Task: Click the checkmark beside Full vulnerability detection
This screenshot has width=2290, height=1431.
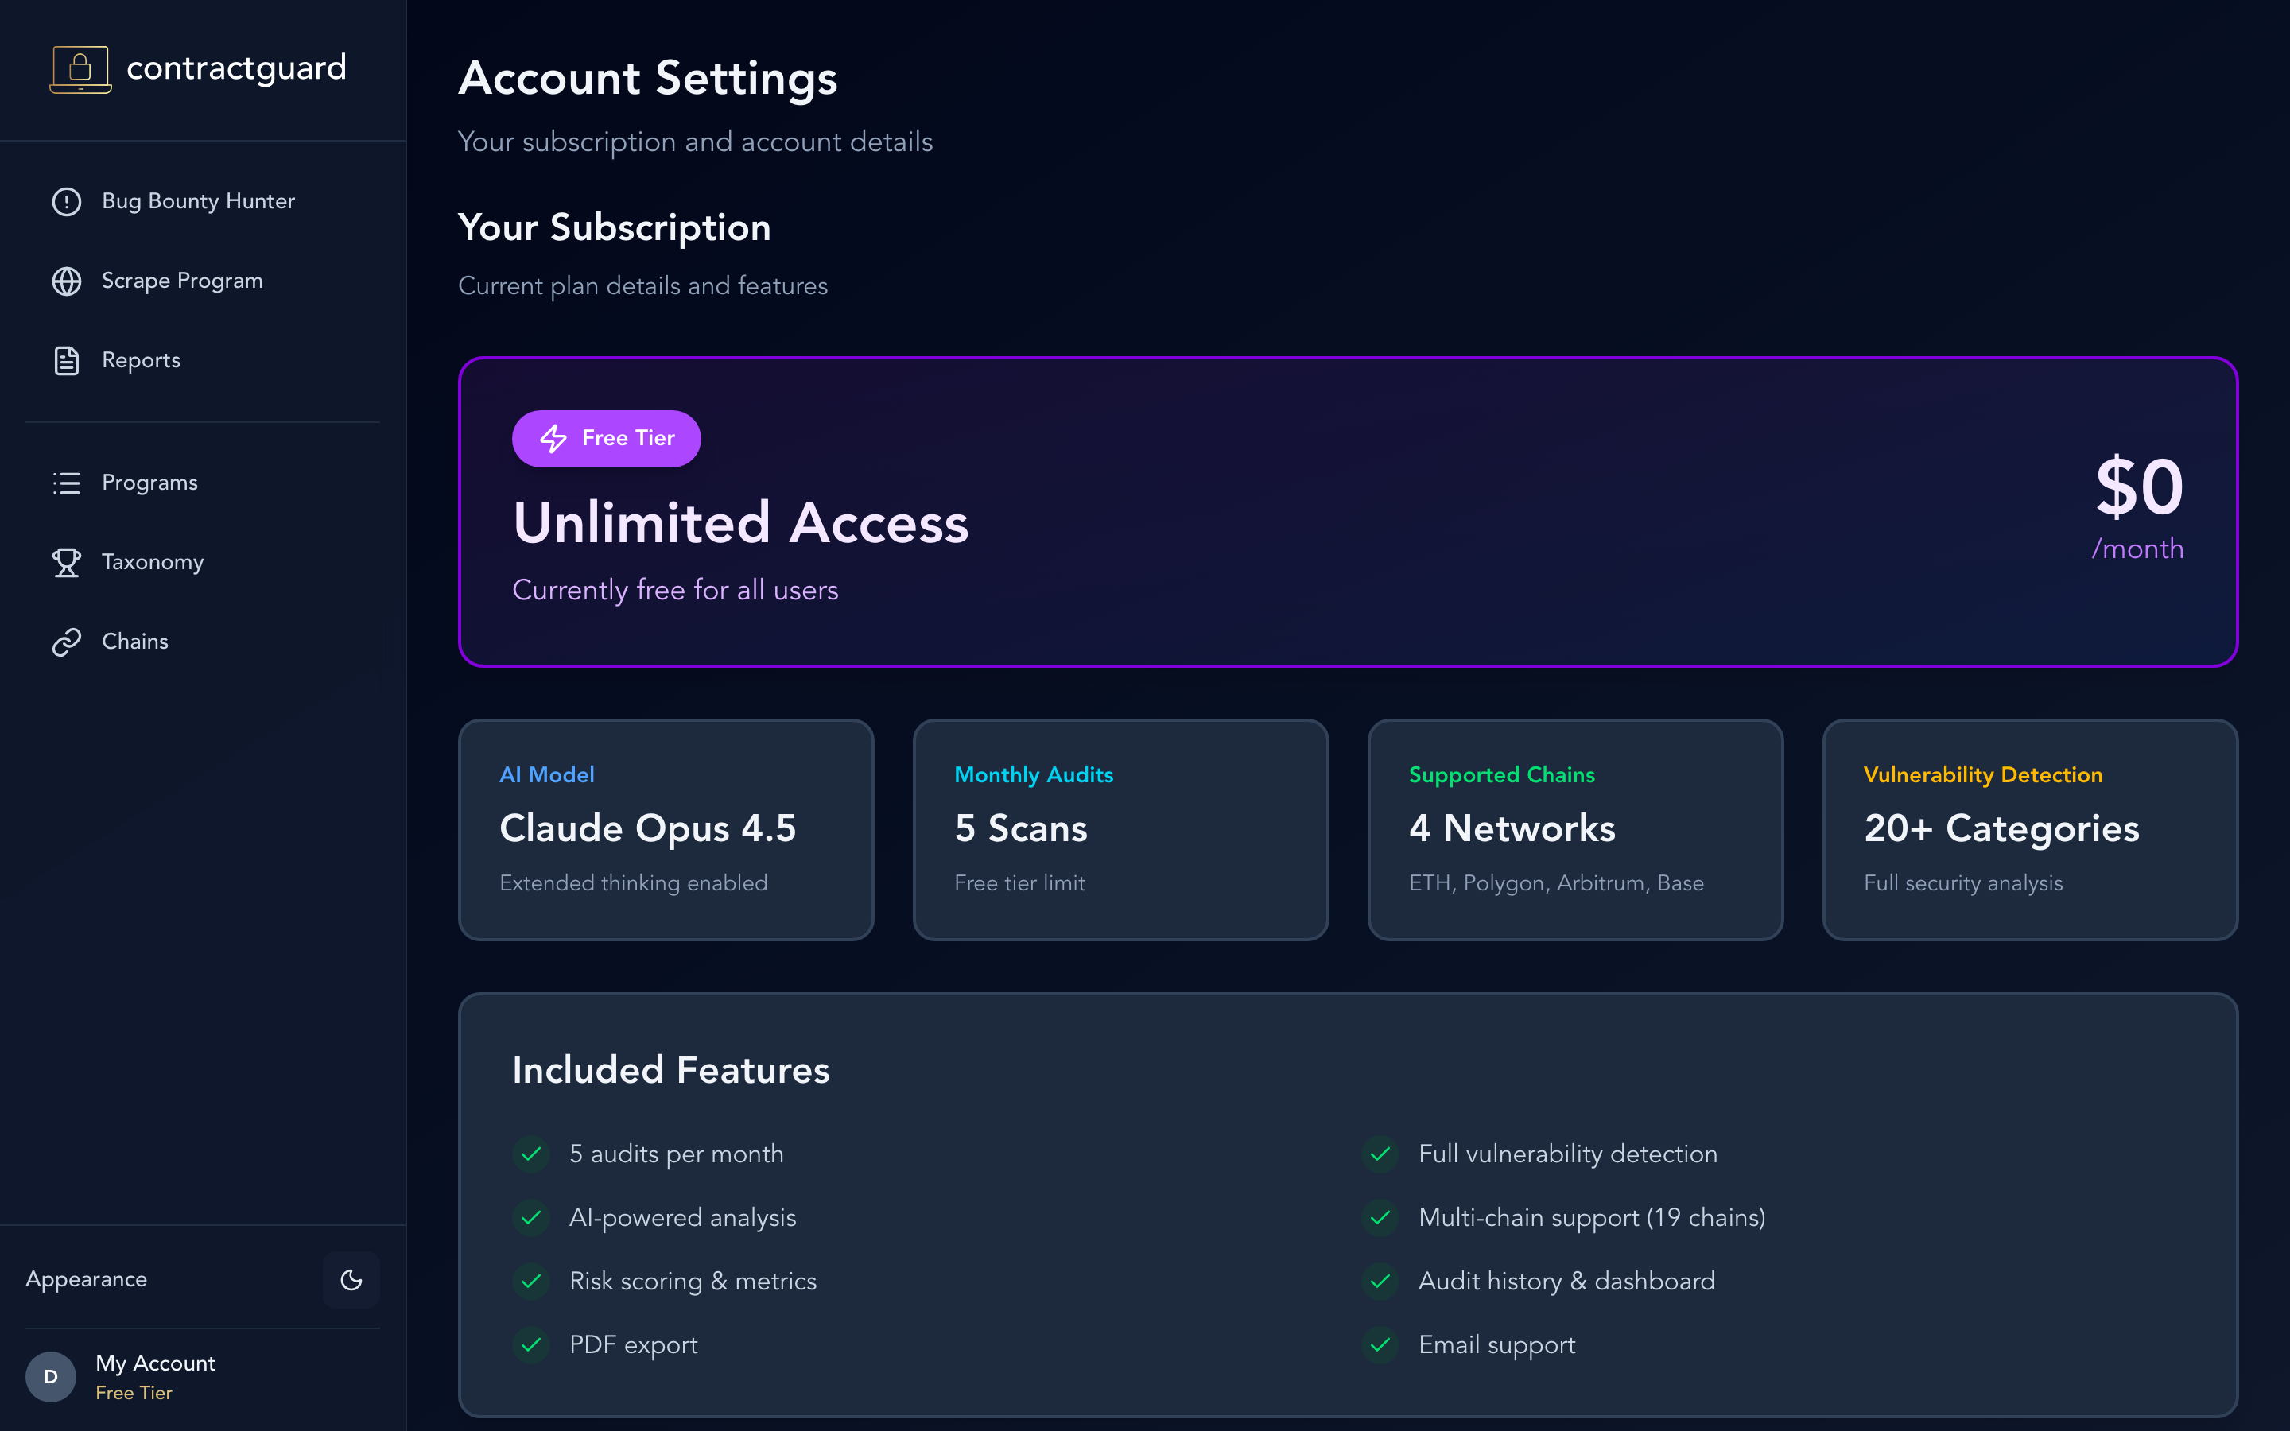Action: 1380,1154
